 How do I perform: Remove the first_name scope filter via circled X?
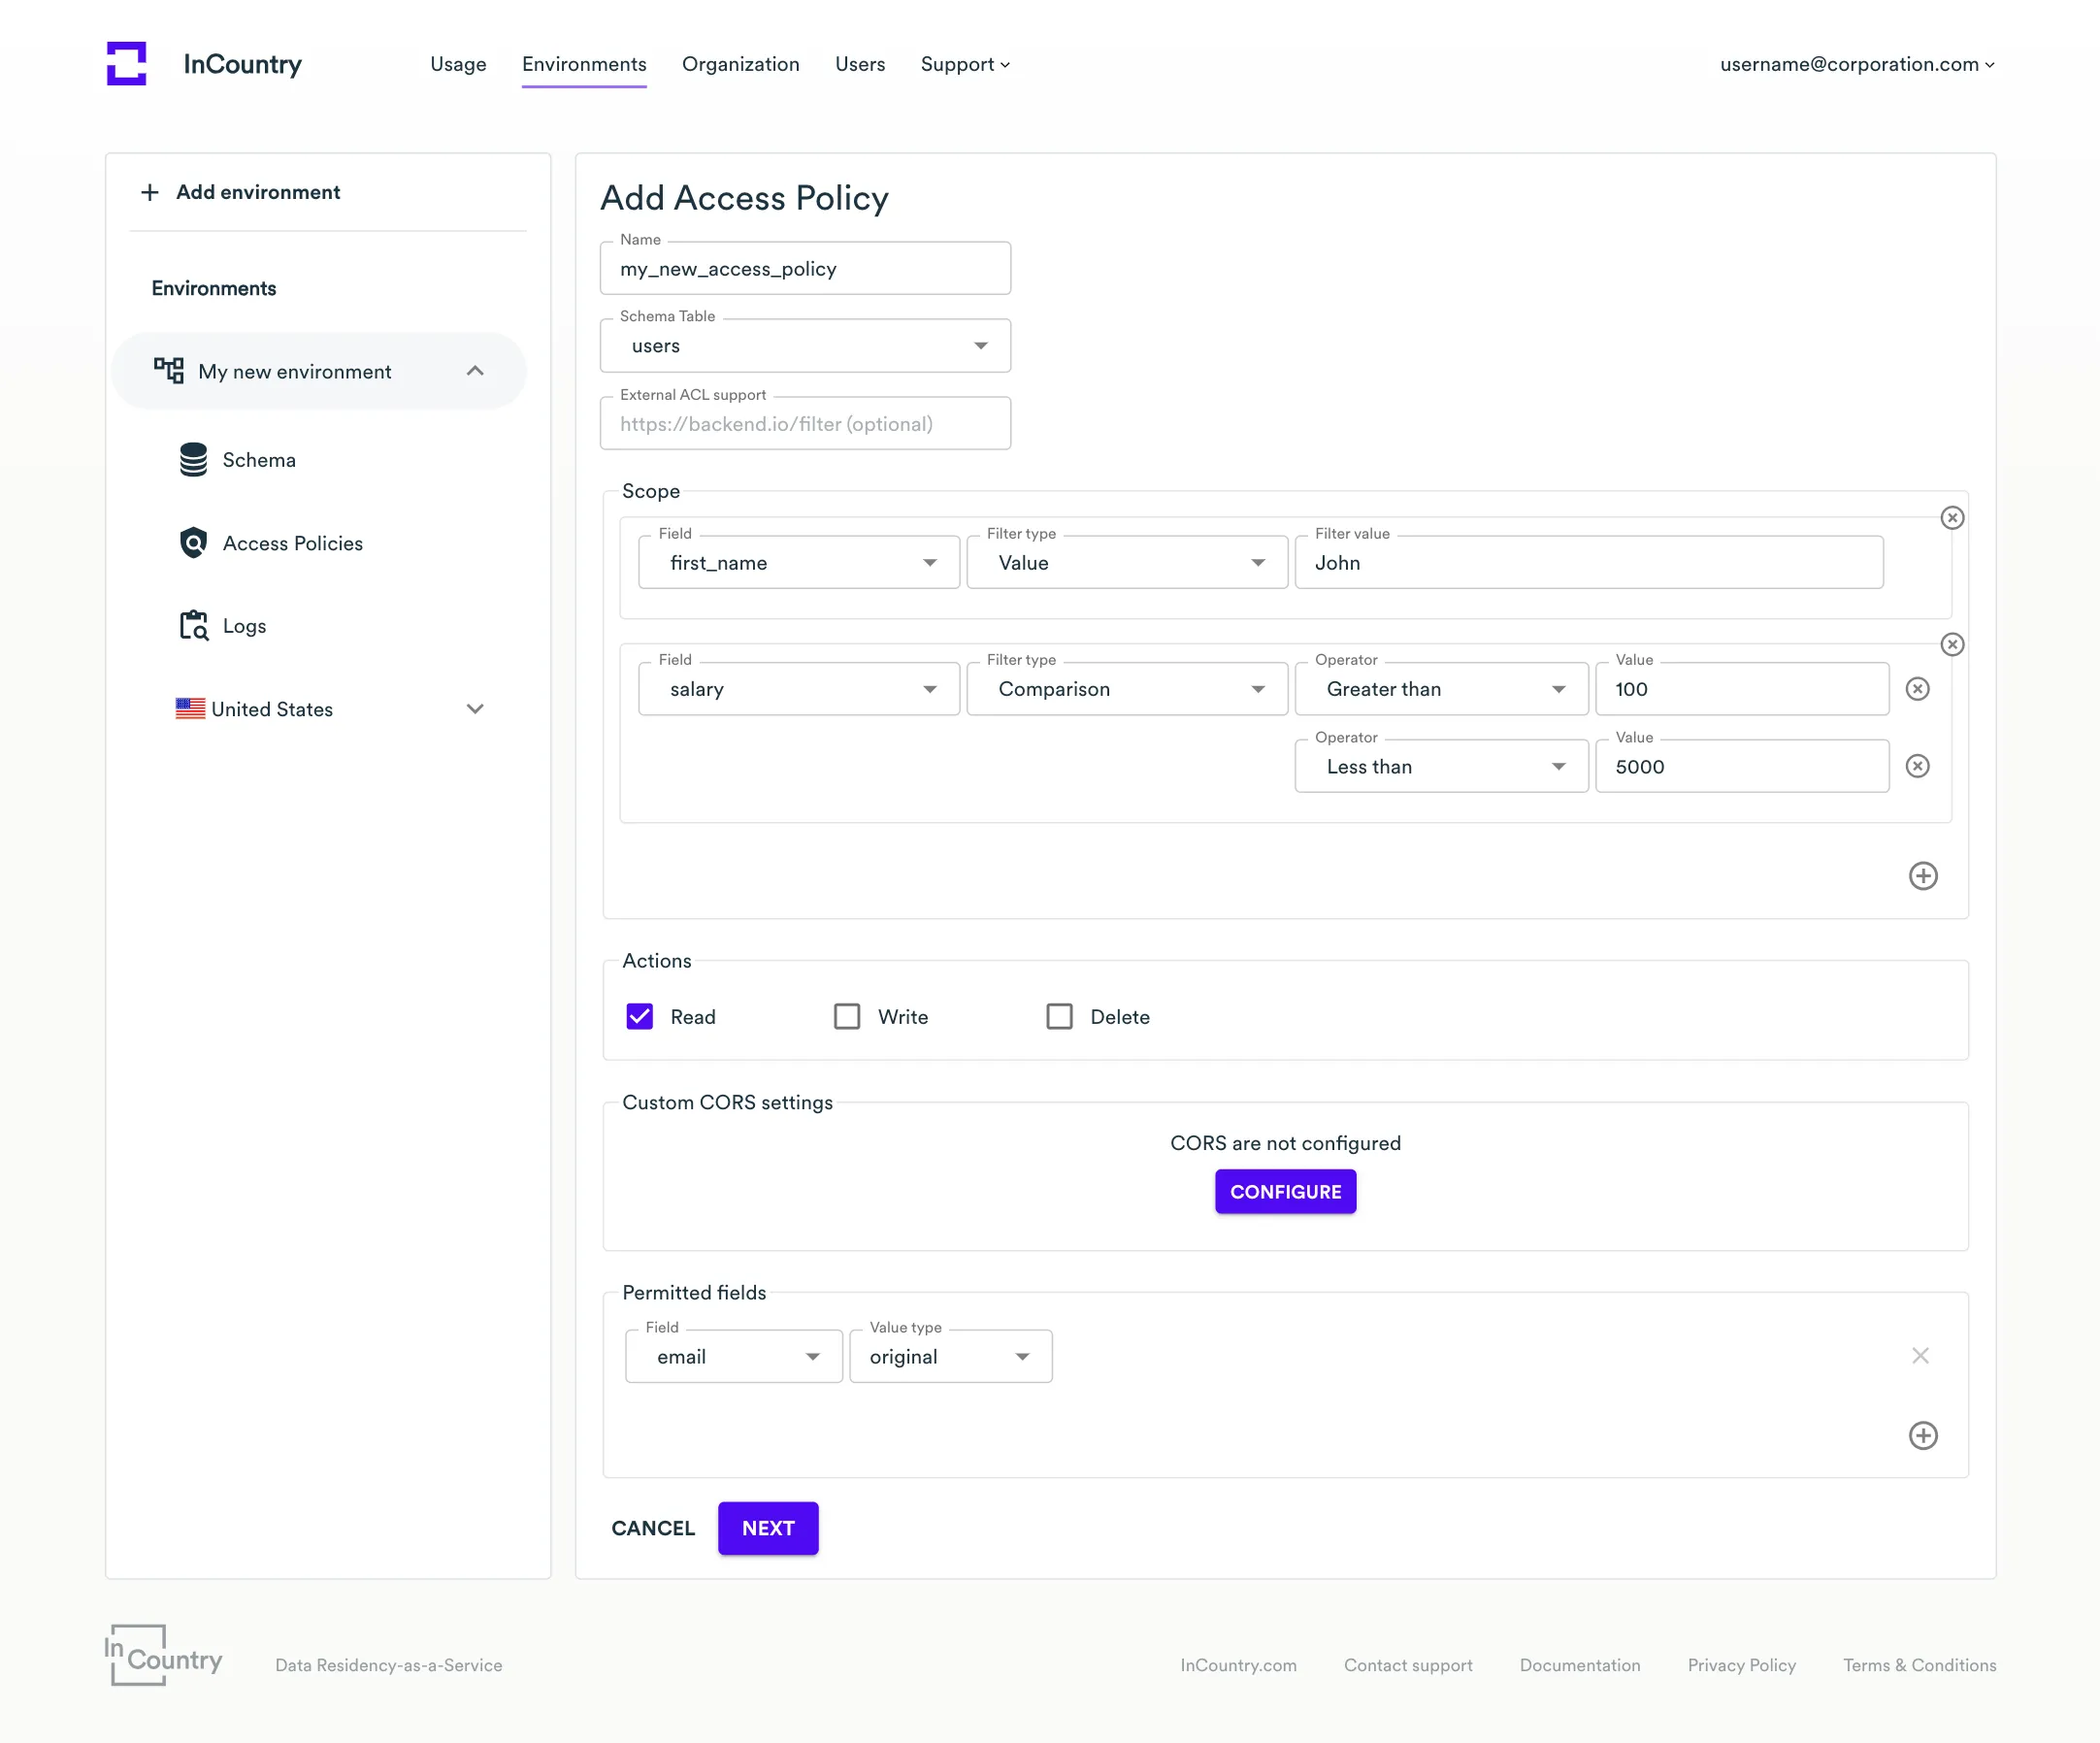pos(1951,518)
